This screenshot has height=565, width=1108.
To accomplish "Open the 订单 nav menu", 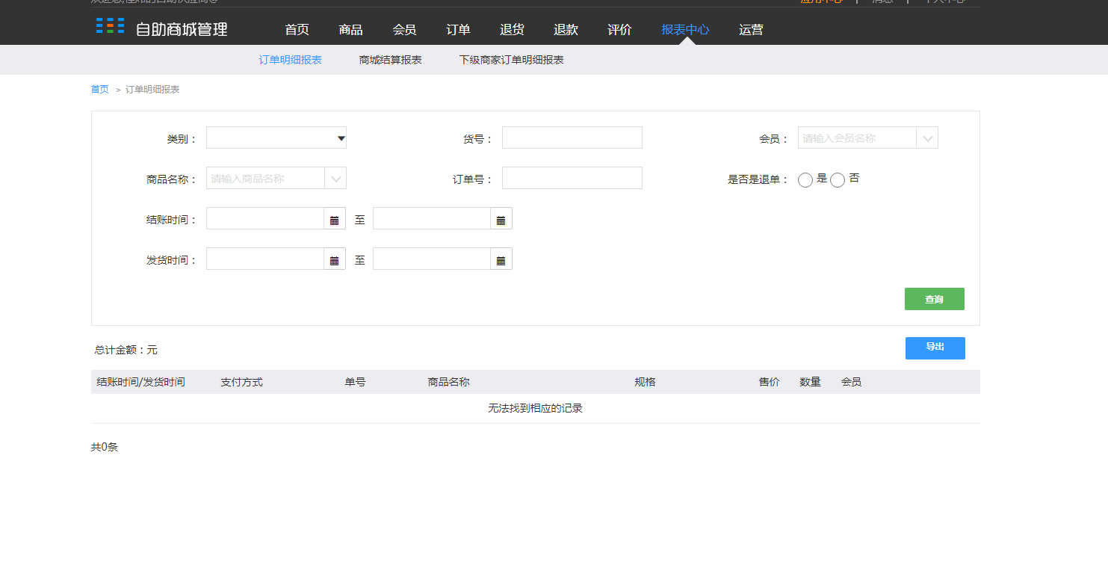I will [x=458, y=30].
